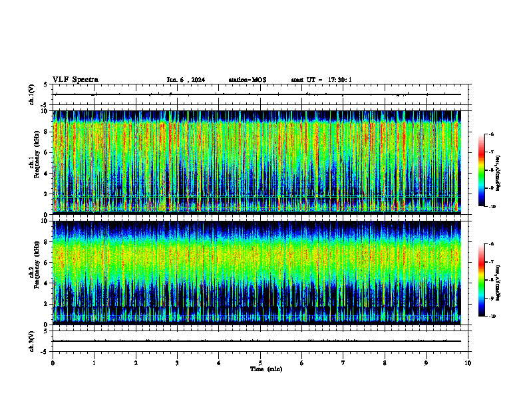The height and width of the screenshot is (407, 527).
Task: Click time axis tick label "3"
Action: tap(177, 363)
